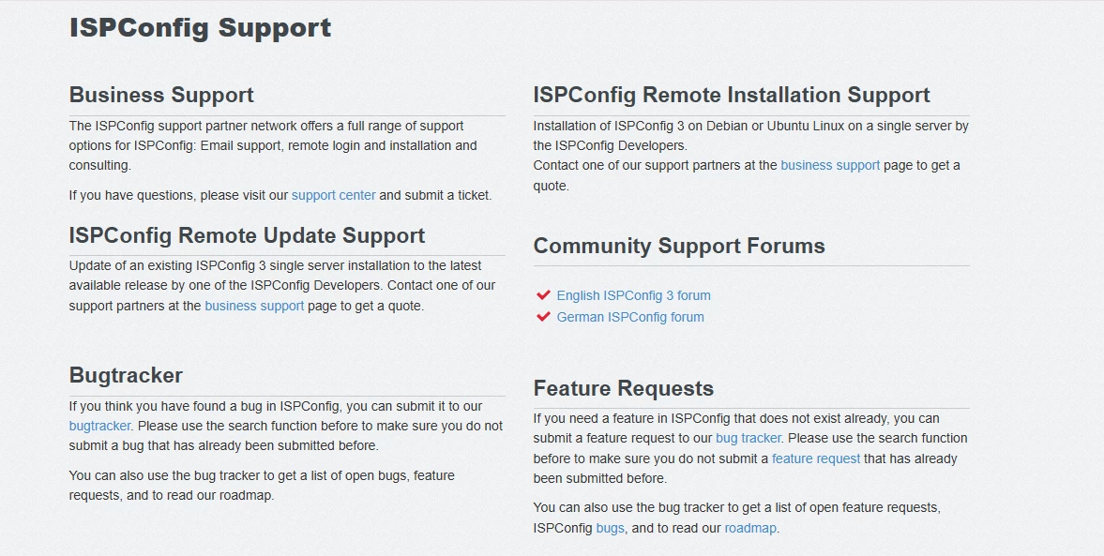Click the feature request link
This screenshot has height=556, width=1104.
coord(814,458)
